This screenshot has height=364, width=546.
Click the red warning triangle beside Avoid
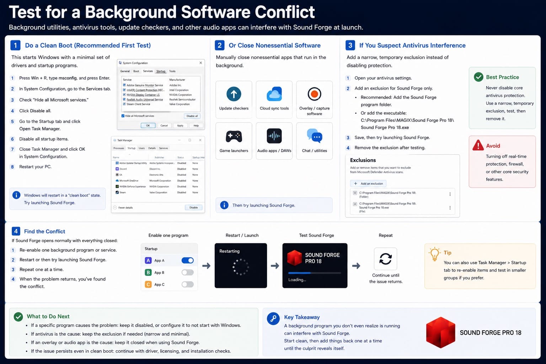(x=478, y=145)
